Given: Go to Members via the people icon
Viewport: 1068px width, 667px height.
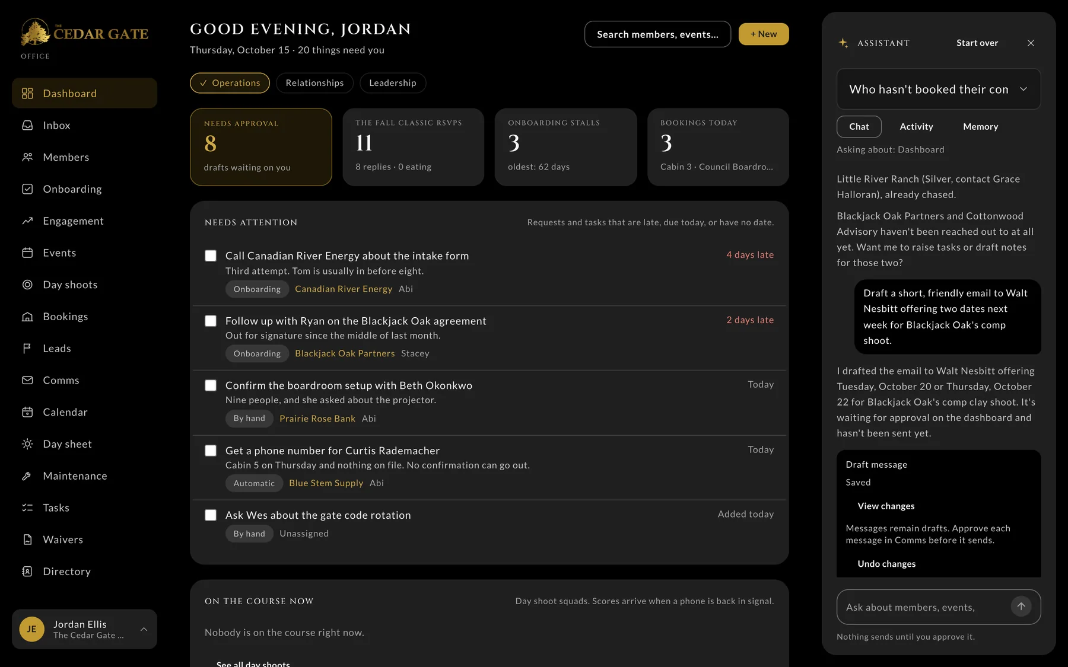Looking at the screenshot, I should [x=27, y=157].
